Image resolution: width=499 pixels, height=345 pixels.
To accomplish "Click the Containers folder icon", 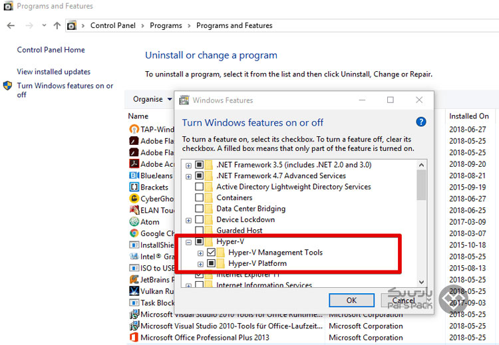I will [209, 197].
